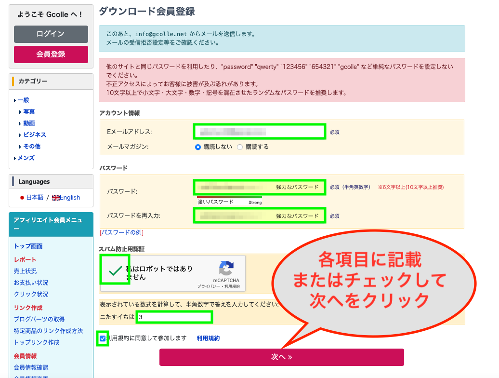This screenshot has width=499, height=378.
Task: Open the 動画 category
Action: (x=29, y=123)
